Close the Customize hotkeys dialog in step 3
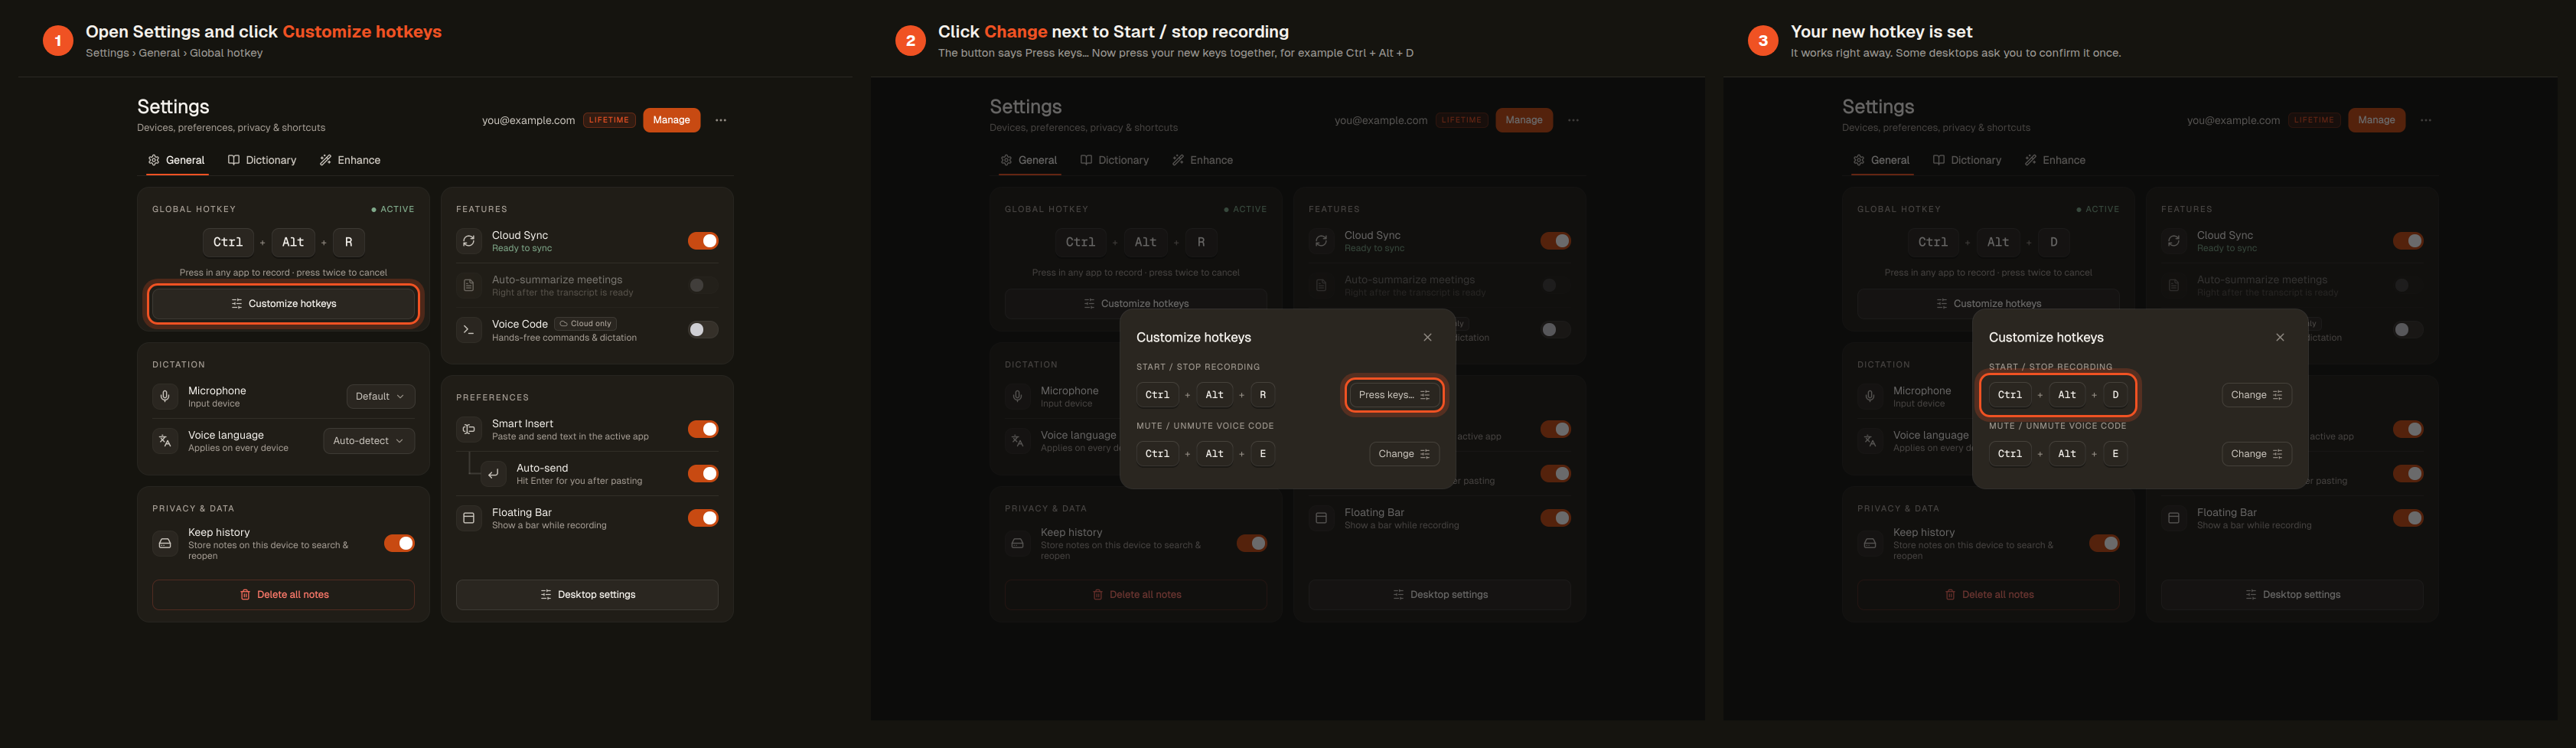The height and width of the screenshot is (748, 2576). click(2280, 337)
